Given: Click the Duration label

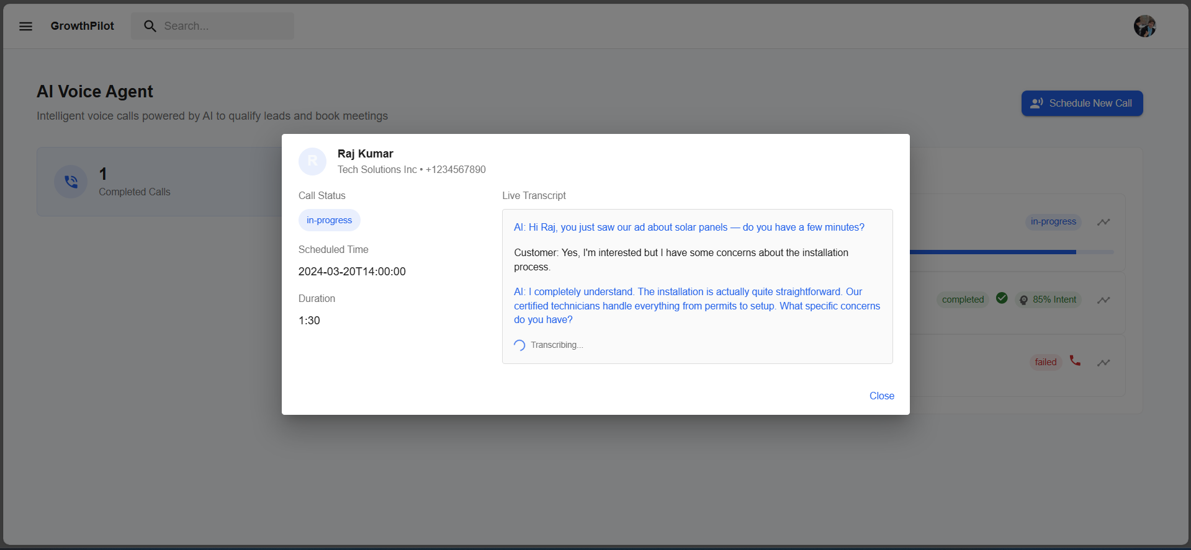Looking at the screenshot, I should 317,299.
